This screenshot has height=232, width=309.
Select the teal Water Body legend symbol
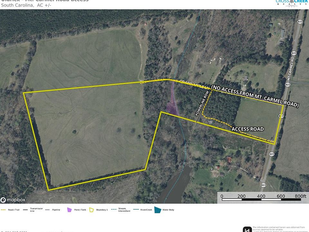click(x=158, y=210)
